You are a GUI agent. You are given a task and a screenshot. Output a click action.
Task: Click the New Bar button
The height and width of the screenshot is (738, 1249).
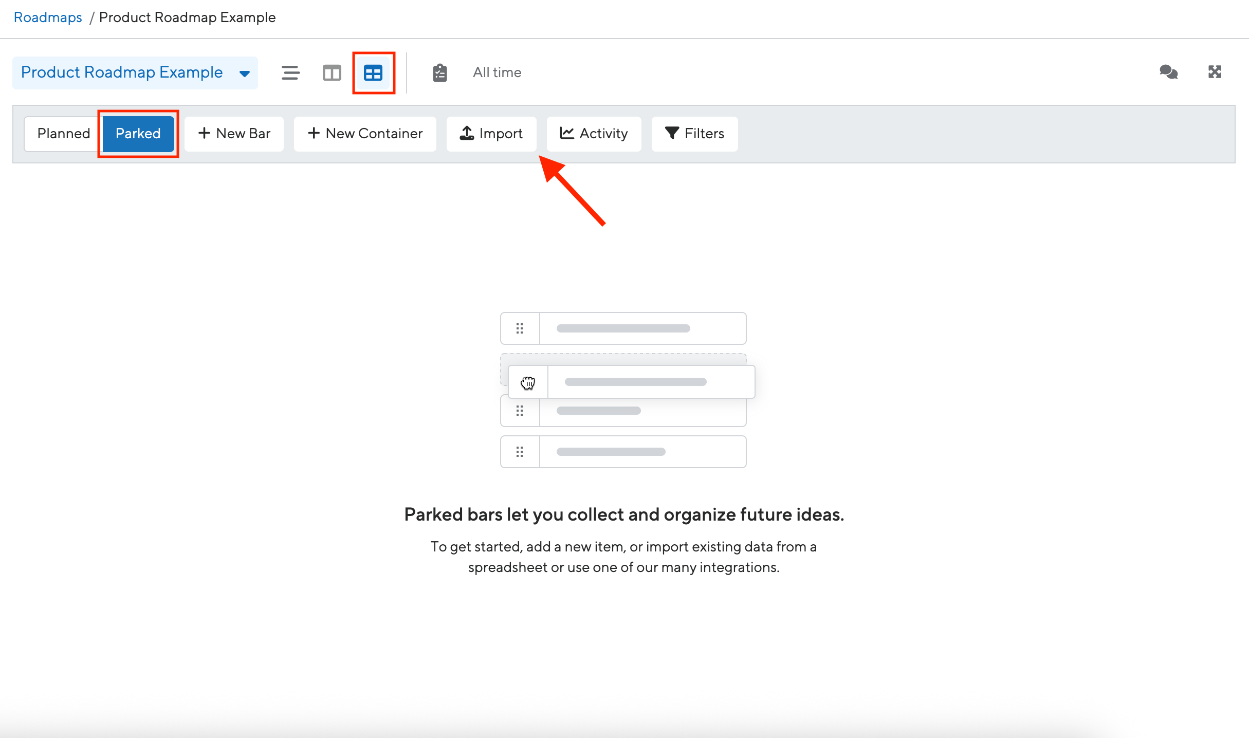pos(234,134)
